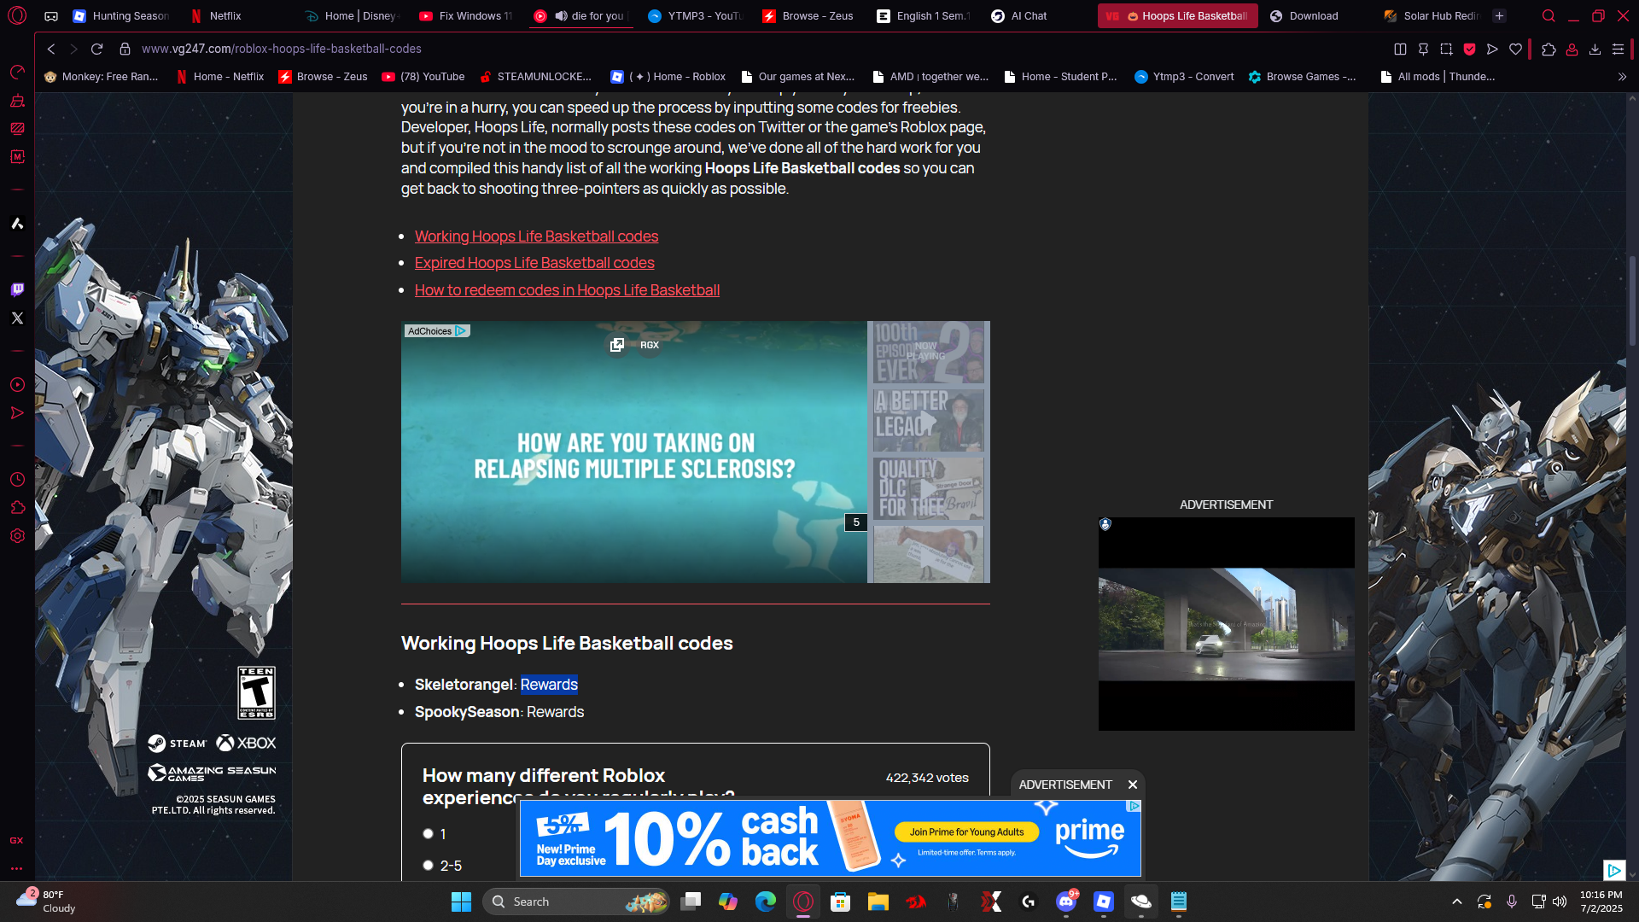
Task: Switch to the Solar Hub tab
Action: [x=1431, y=16]
